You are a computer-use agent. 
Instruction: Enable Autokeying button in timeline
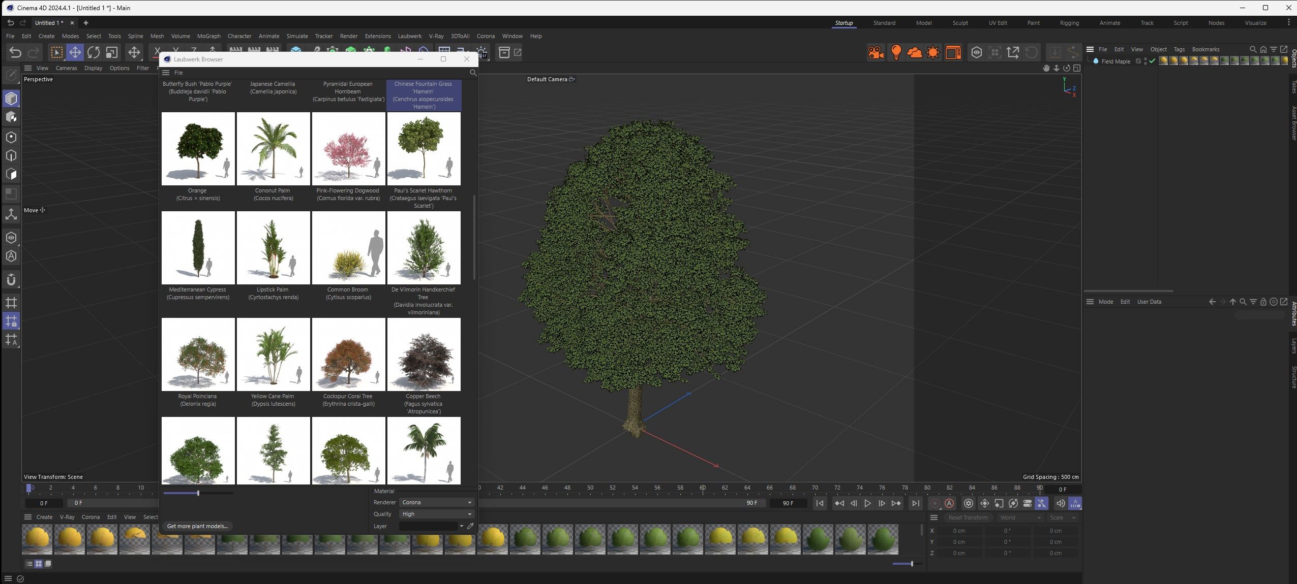tap(949, 503)
